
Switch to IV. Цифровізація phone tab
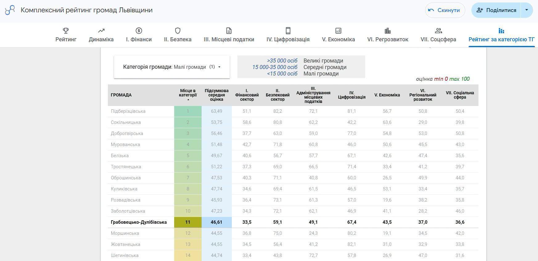[x=288, y=35]
